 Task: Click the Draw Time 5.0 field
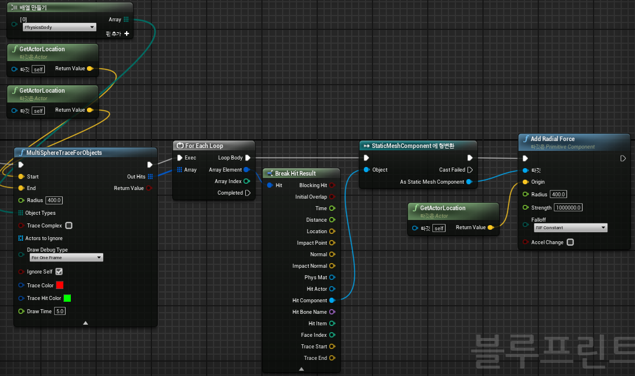[60, 311]
